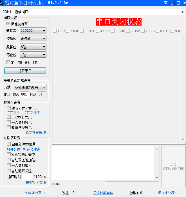Enable 自动循环发送 checkbox
This screenshot has height=197, width=186.
9,171
